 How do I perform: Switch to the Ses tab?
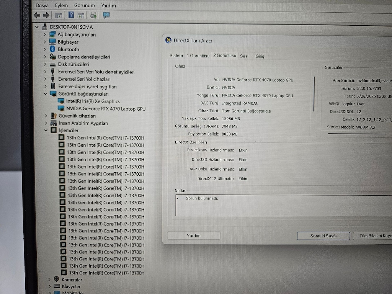[244, 56]
